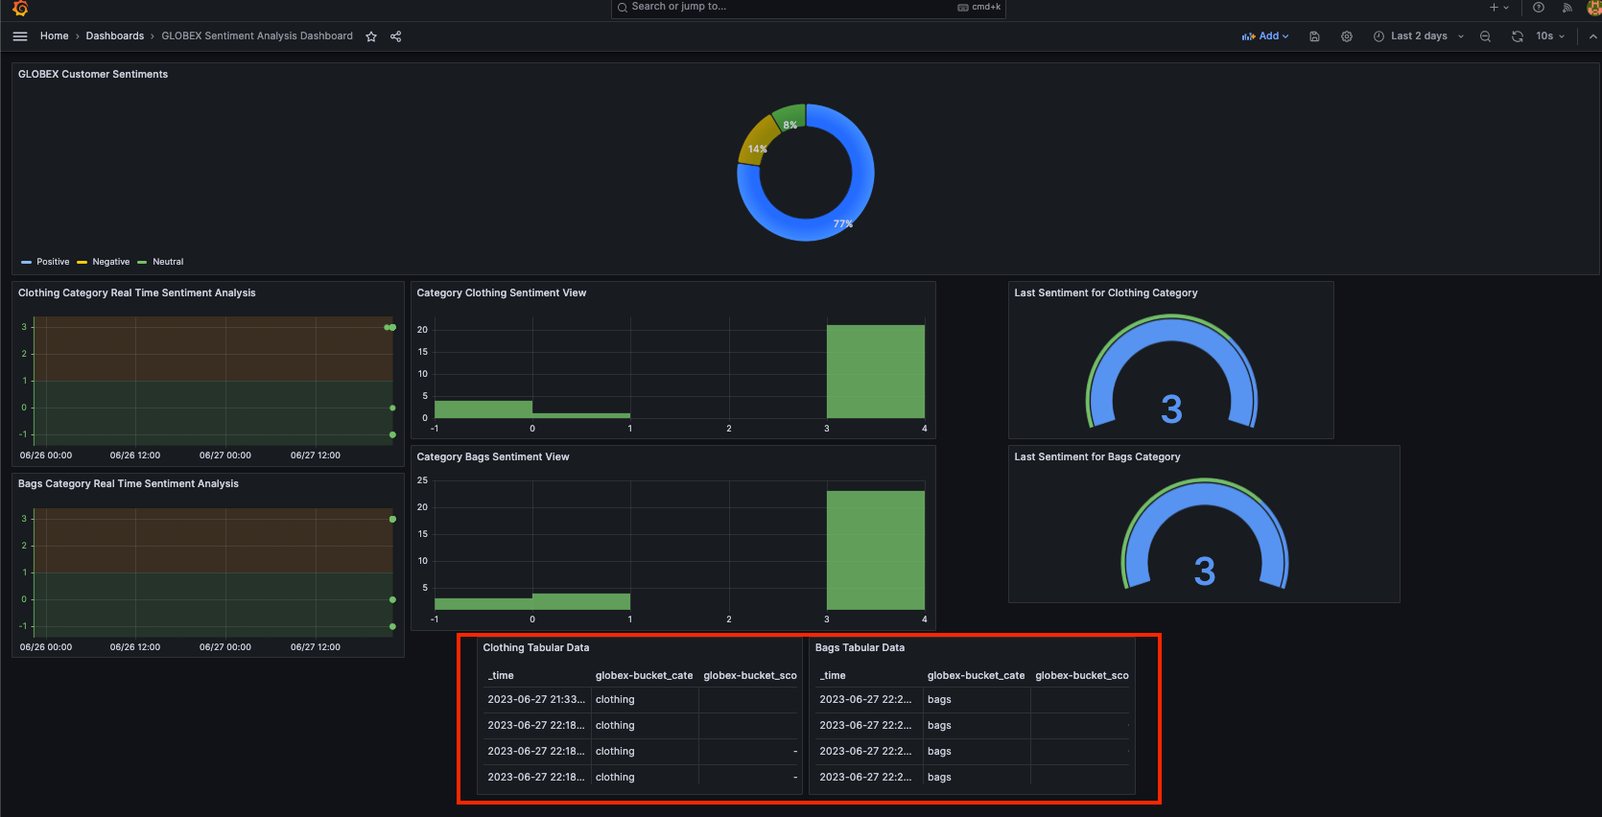Click the blue Positive legend color swatch
1602x817 pixels.
click(x=27, y=262)
